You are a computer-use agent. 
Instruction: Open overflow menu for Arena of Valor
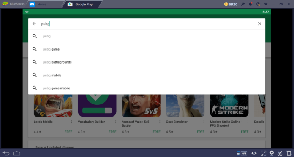[160, 122]
